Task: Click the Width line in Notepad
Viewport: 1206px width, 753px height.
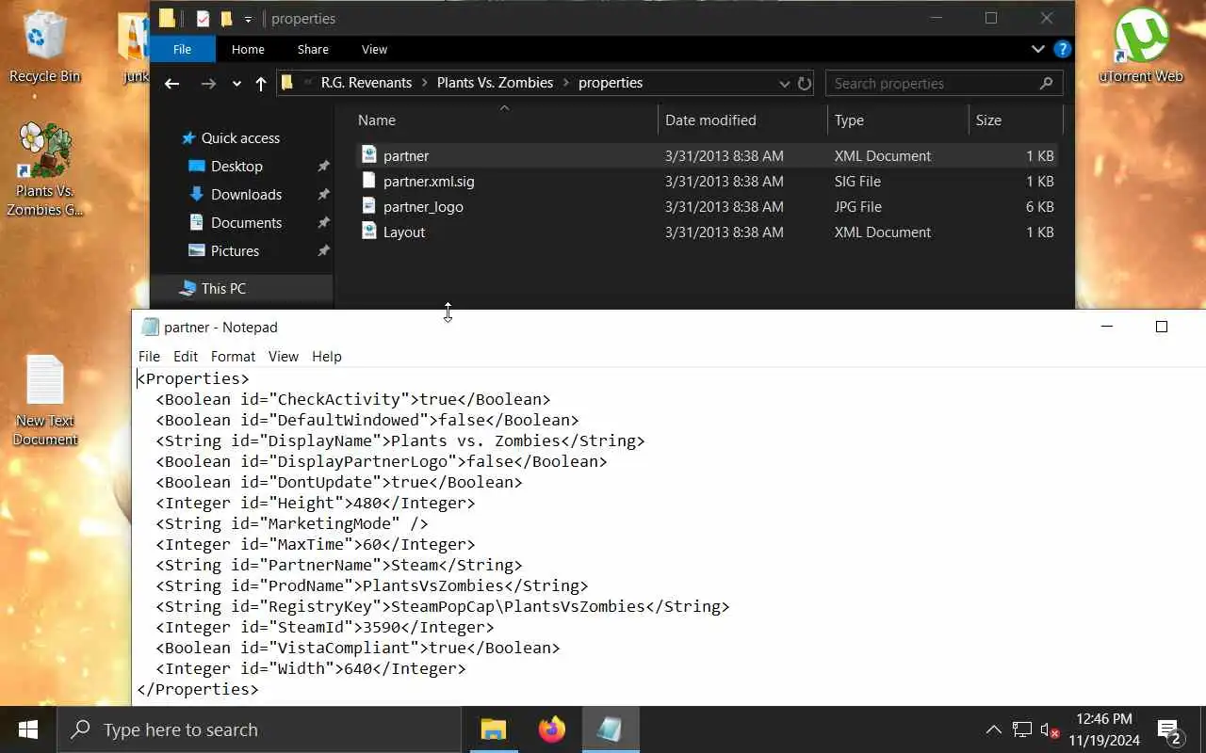Action: click(x=310, y=668)
